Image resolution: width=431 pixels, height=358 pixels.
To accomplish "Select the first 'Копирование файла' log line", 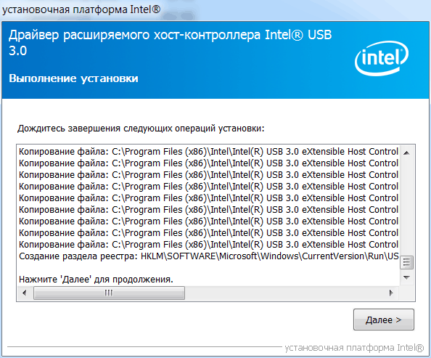I will [208, 152].
